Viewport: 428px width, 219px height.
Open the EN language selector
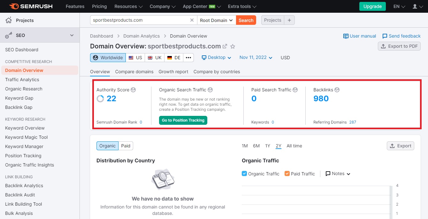pos(399,6)
